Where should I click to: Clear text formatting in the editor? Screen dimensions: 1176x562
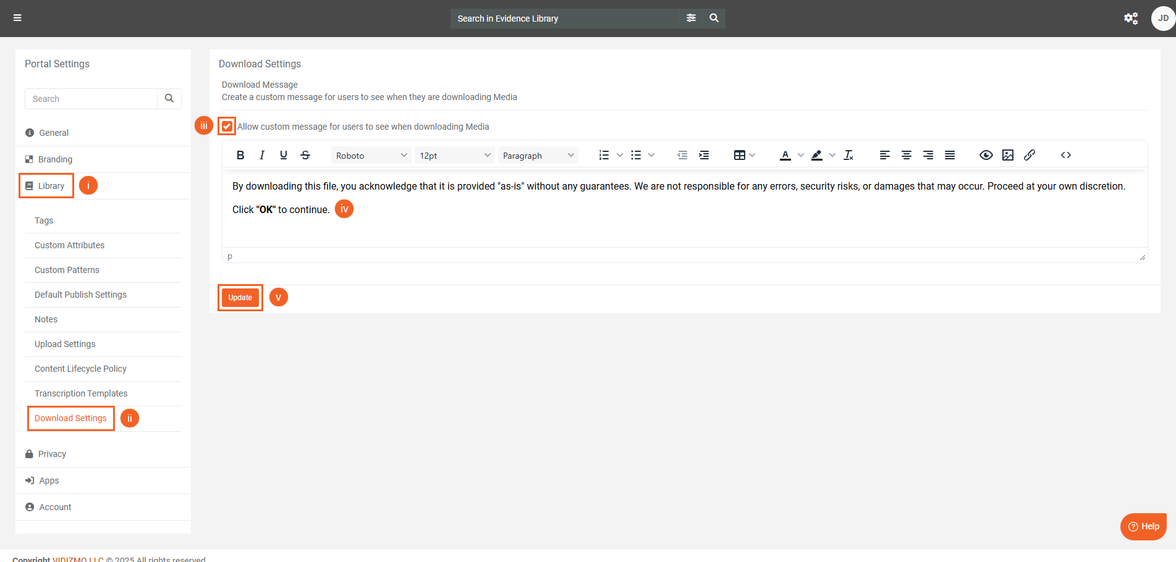(x=848, y=155)
